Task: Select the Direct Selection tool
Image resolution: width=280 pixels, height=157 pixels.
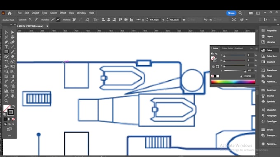Action: (x=12, y=32)
